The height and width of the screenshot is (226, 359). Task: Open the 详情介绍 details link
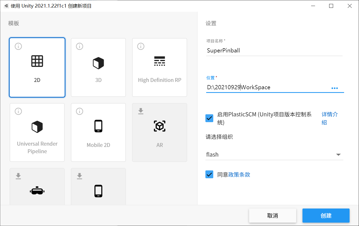point(330,118)
